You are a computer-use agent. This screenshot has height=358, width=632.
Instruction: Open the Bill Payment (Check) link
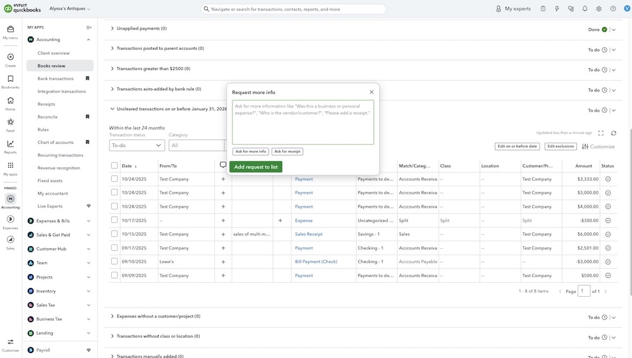(x=316, y=262)
